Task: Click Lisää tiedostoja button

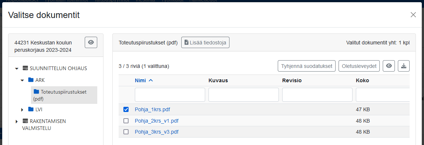Action: pyautogui.click(x=205, y=43)
